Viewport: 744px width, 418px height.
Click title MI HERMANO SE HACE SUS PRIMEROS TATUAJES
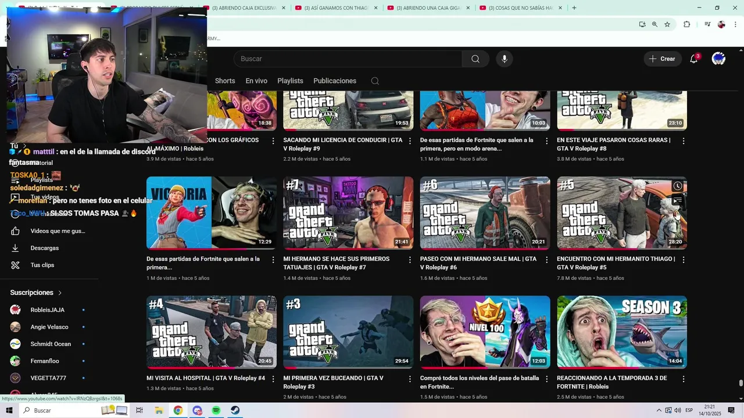point(337,263)
